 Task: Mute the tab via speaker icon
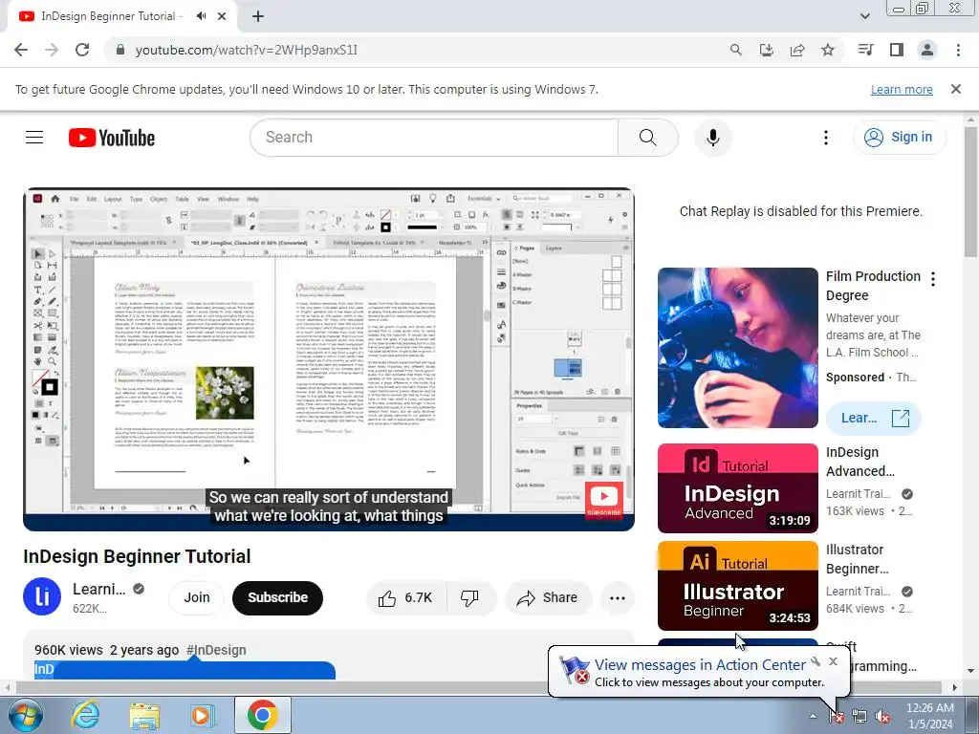[201, 16]
